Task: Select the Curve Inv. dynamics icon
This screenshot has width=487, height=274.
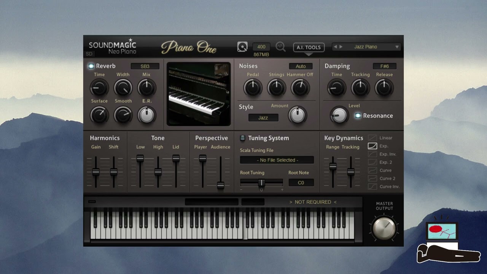Action: click(372, 186)
